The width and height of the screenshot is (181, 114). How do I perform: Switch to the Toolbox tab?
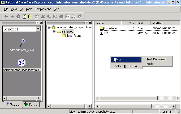(31, 104)
